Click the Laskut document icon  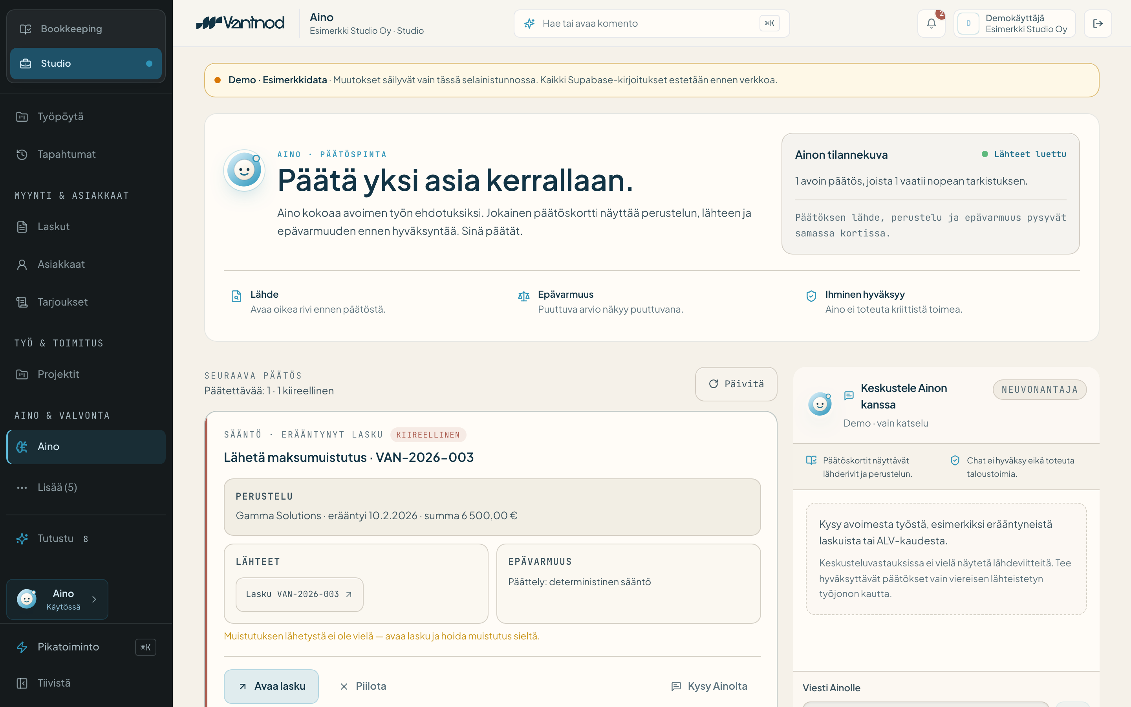tap(22, 227)
